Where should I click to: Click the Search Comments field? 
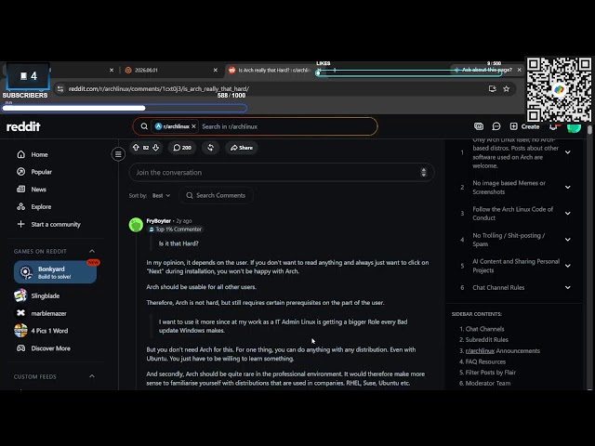click(216, 196)
